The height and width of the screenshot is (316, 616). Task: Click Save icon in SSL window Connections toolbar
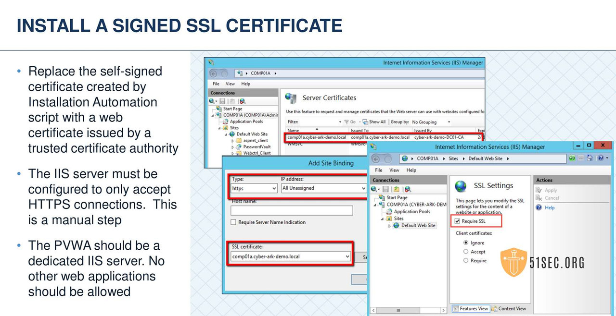point(385,189)
